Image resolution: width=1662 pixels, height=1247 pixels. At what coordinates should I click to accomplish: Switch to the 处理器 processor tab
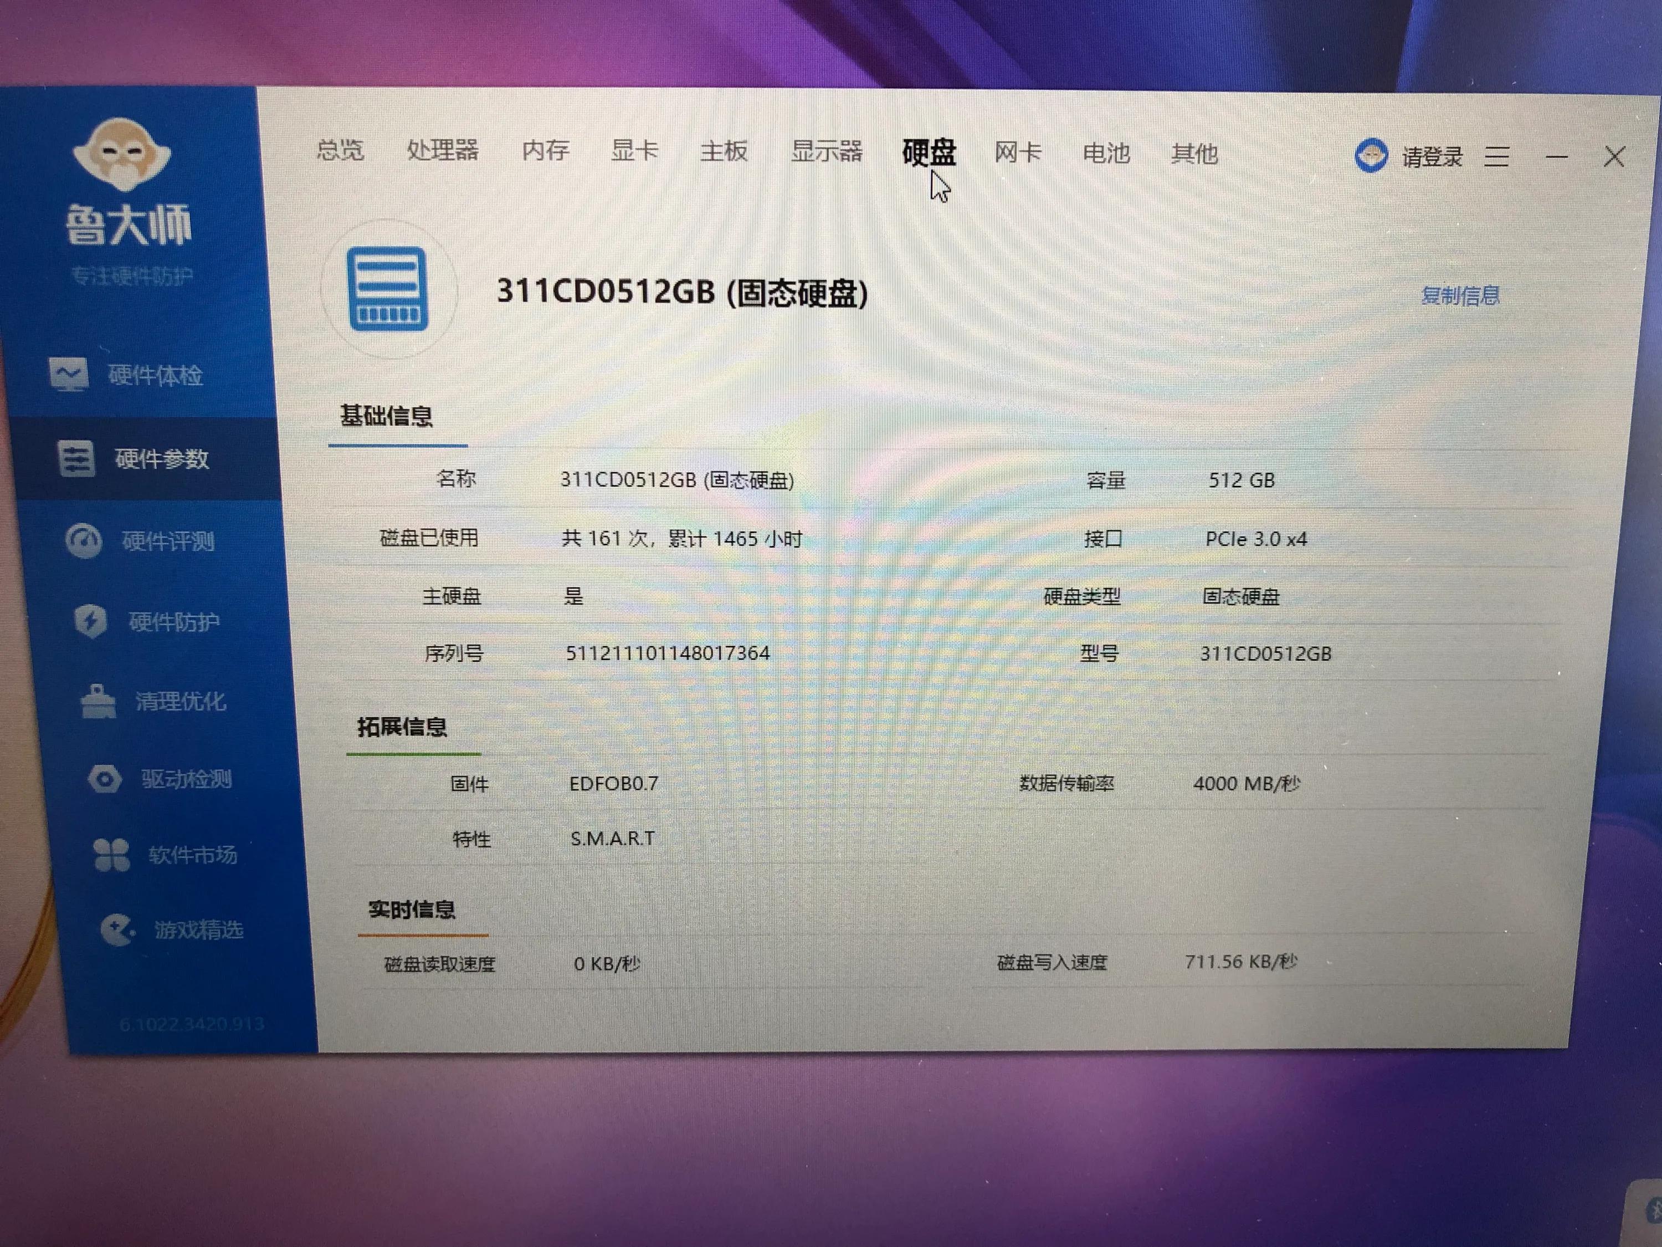tap(443, 151)
